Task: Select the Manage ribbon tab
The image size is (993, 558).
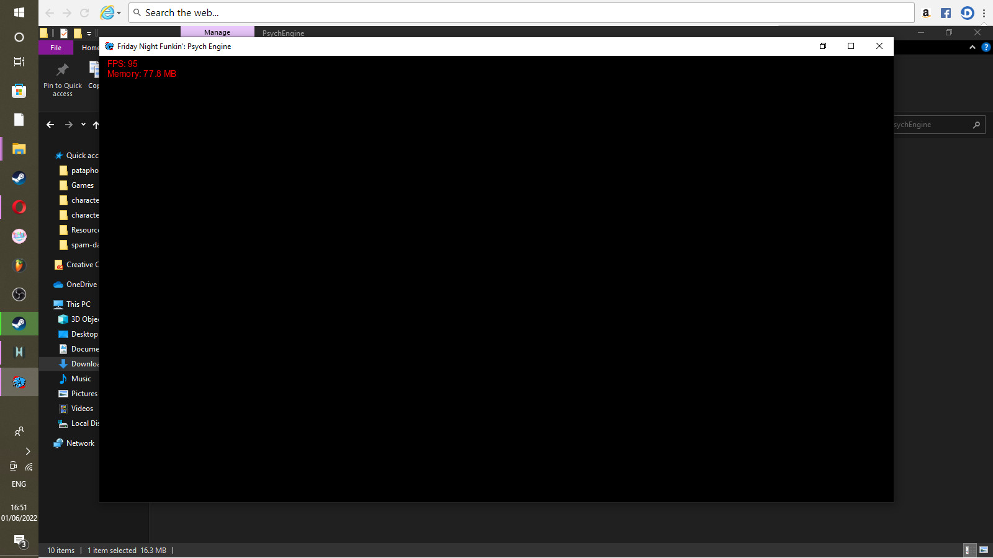Action: click(217, 32)
